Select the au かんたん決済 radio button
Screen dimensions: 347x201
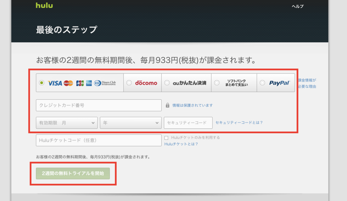pos(167,83)
